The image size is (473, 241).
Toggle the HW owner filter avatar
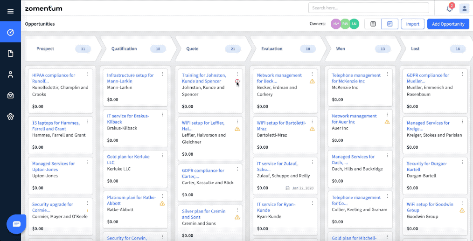tap(336, 24)
